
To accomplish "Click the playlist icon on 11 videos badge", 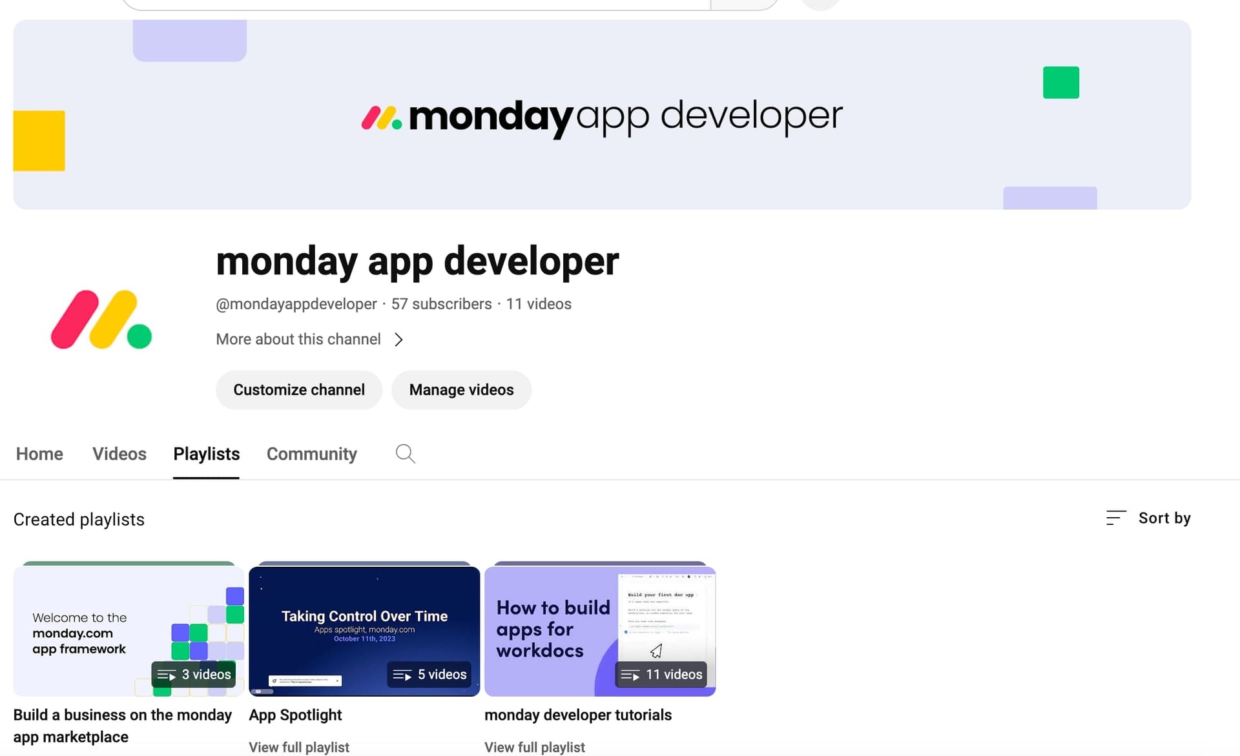I will point(630,675).
